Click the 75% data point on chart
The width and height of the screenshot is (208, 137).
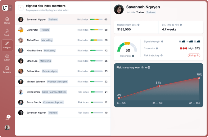pos(199,78)
